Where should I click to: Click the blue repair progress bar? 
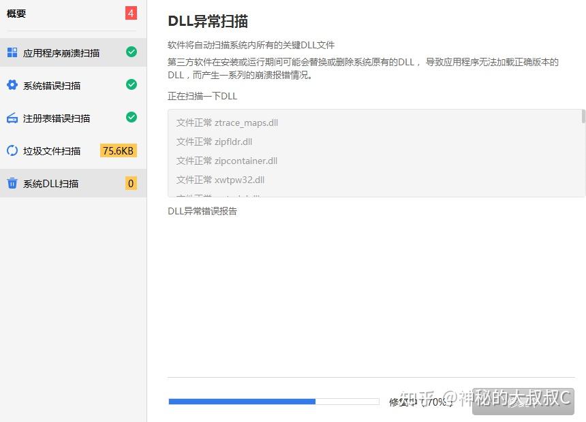pyautogui.click(x=242, y=402)
